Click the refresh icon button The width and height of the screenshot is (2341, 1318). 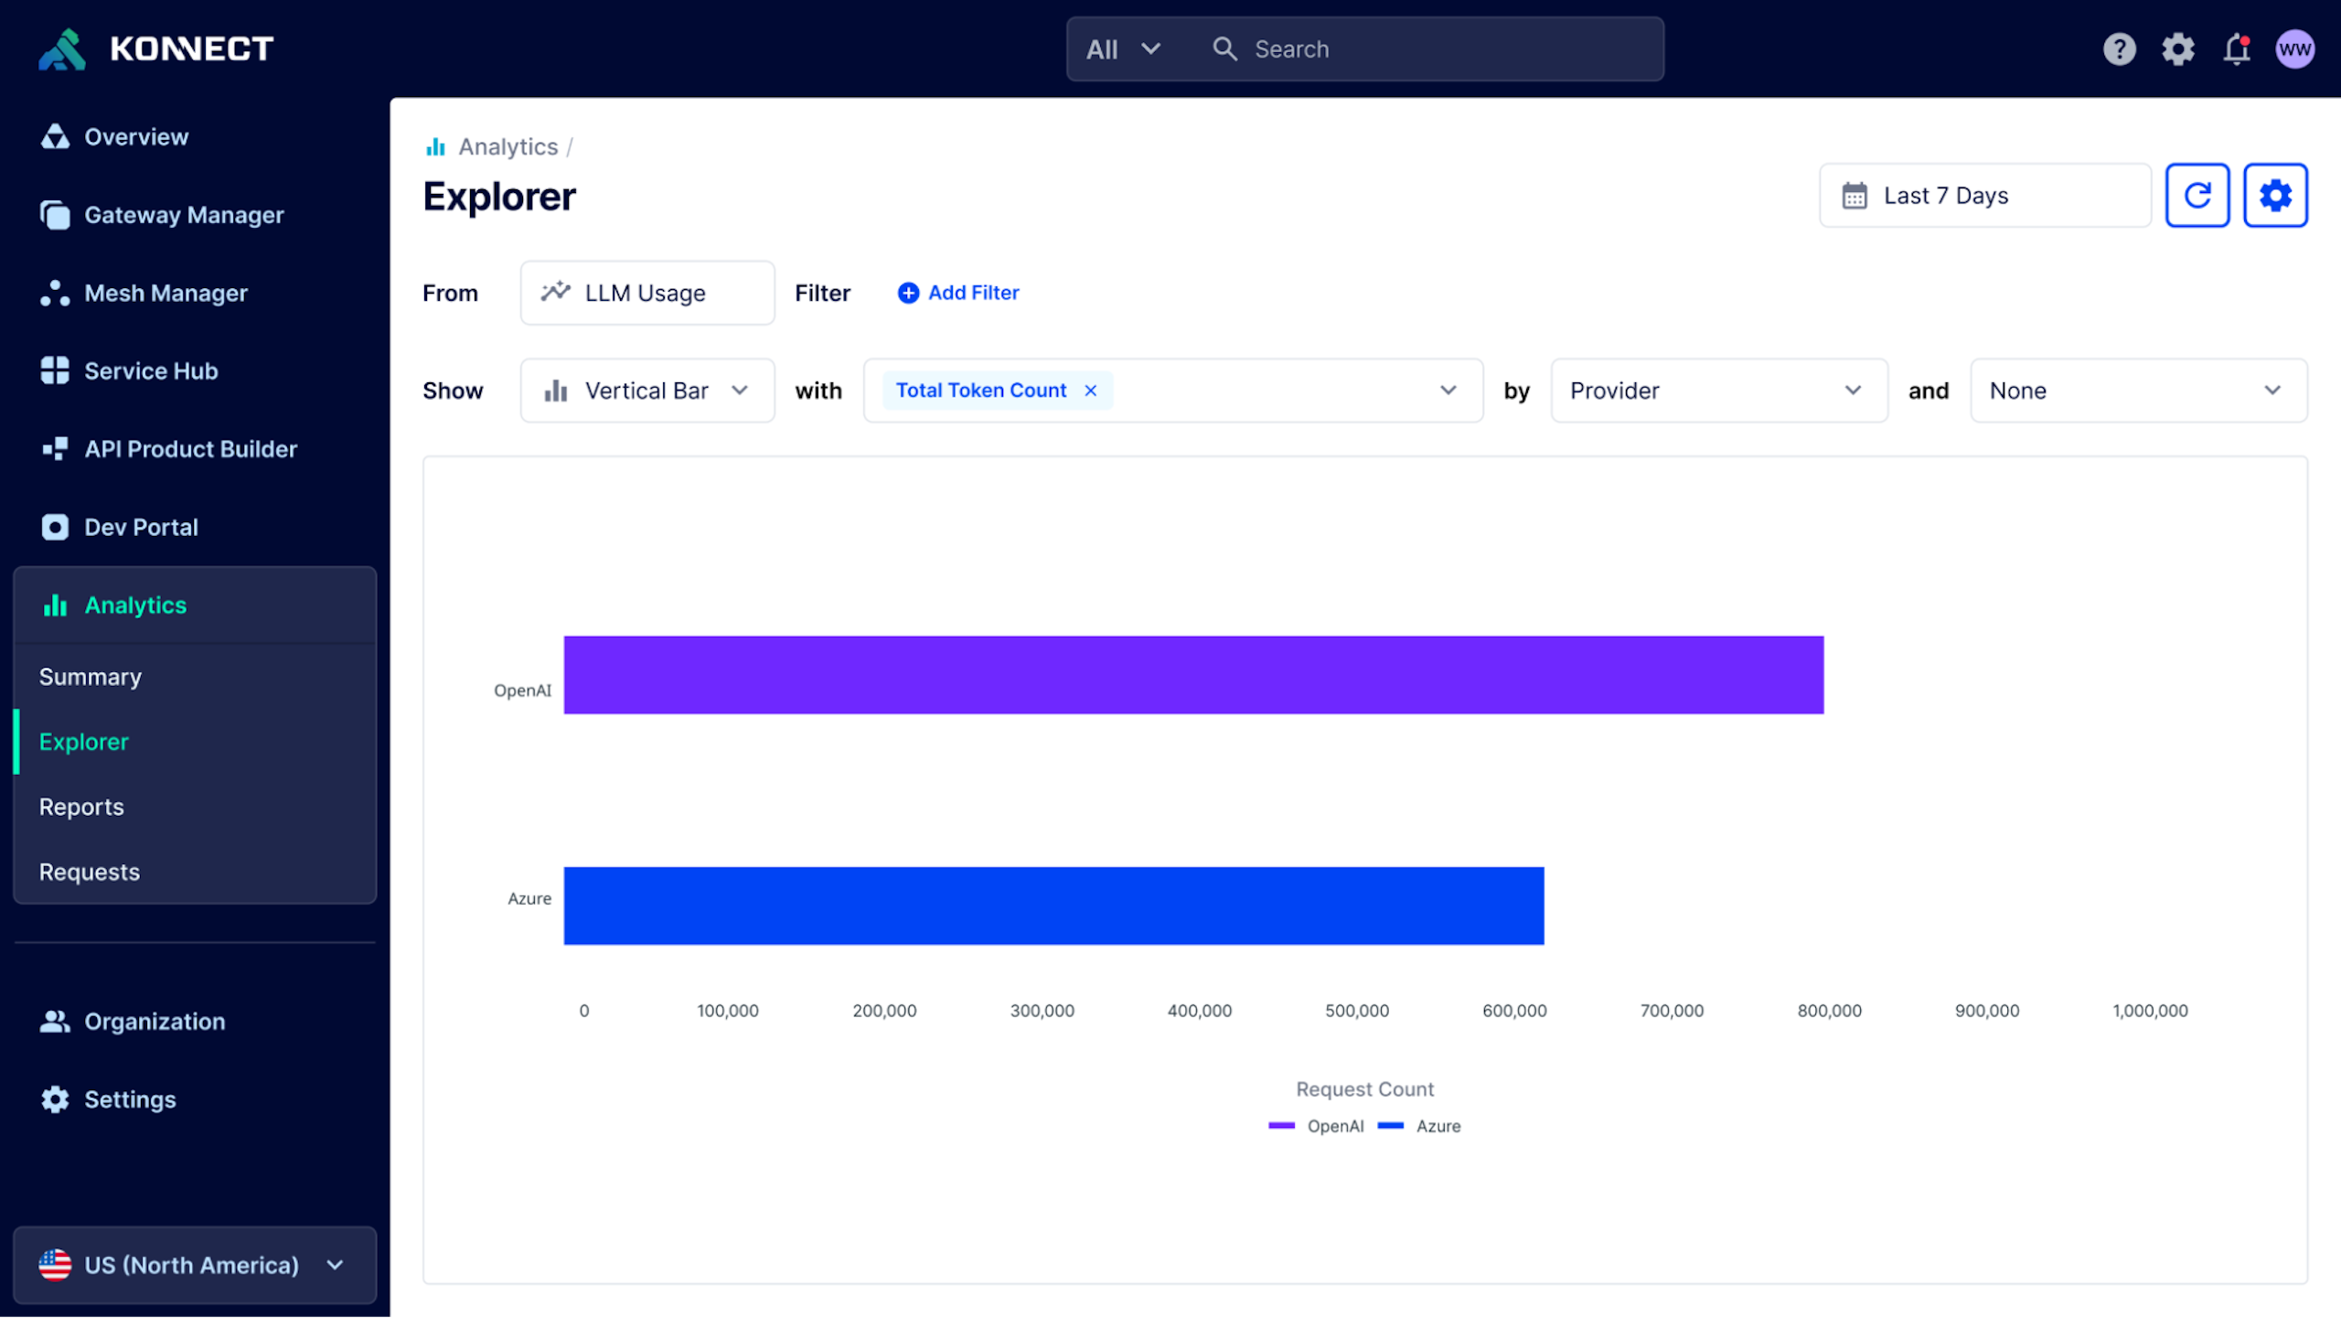pos(2197,195)
